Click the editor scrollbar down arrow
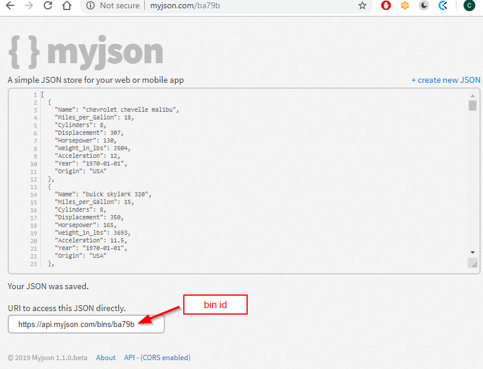Viewport: 483px width, 369px height. click(472, 252)
